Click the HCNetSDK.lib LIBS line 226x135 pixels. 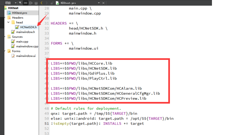point(84,68)
